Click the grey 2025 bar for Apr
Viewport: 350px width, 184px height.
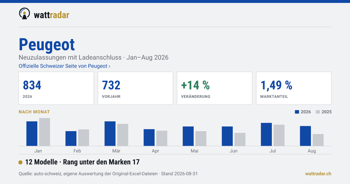(162, 138)
